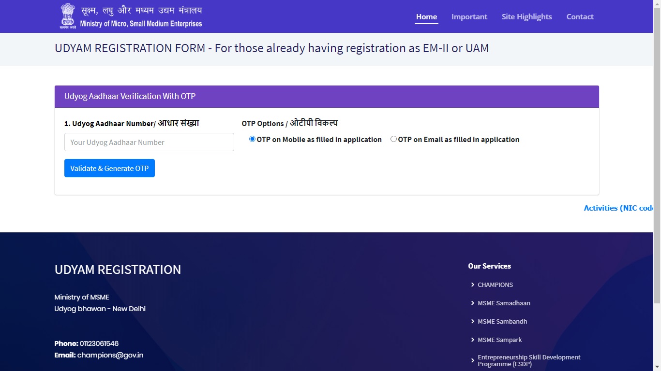Select OTP on Email radio option

(393, 139)
